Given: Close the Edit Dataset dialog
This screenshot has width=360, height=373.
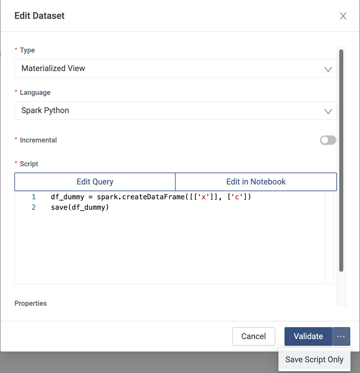Looking at the screenshot, I should click(343, 16).
